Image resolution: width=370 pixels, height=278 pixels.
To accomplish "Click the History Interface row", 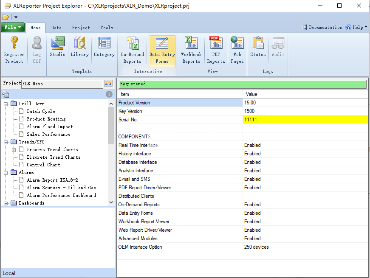I will (x=243, y=154).
